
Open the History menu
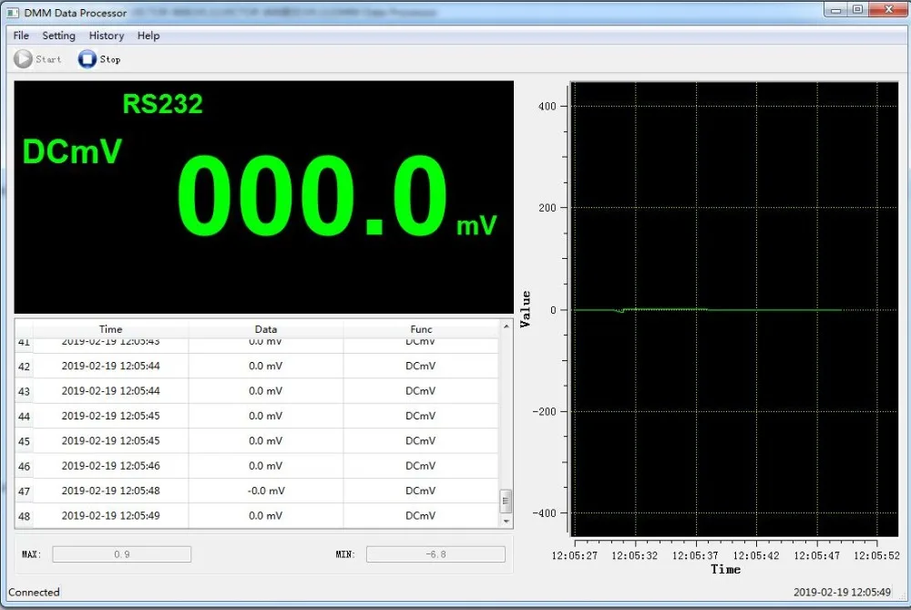tap(106, 36)
